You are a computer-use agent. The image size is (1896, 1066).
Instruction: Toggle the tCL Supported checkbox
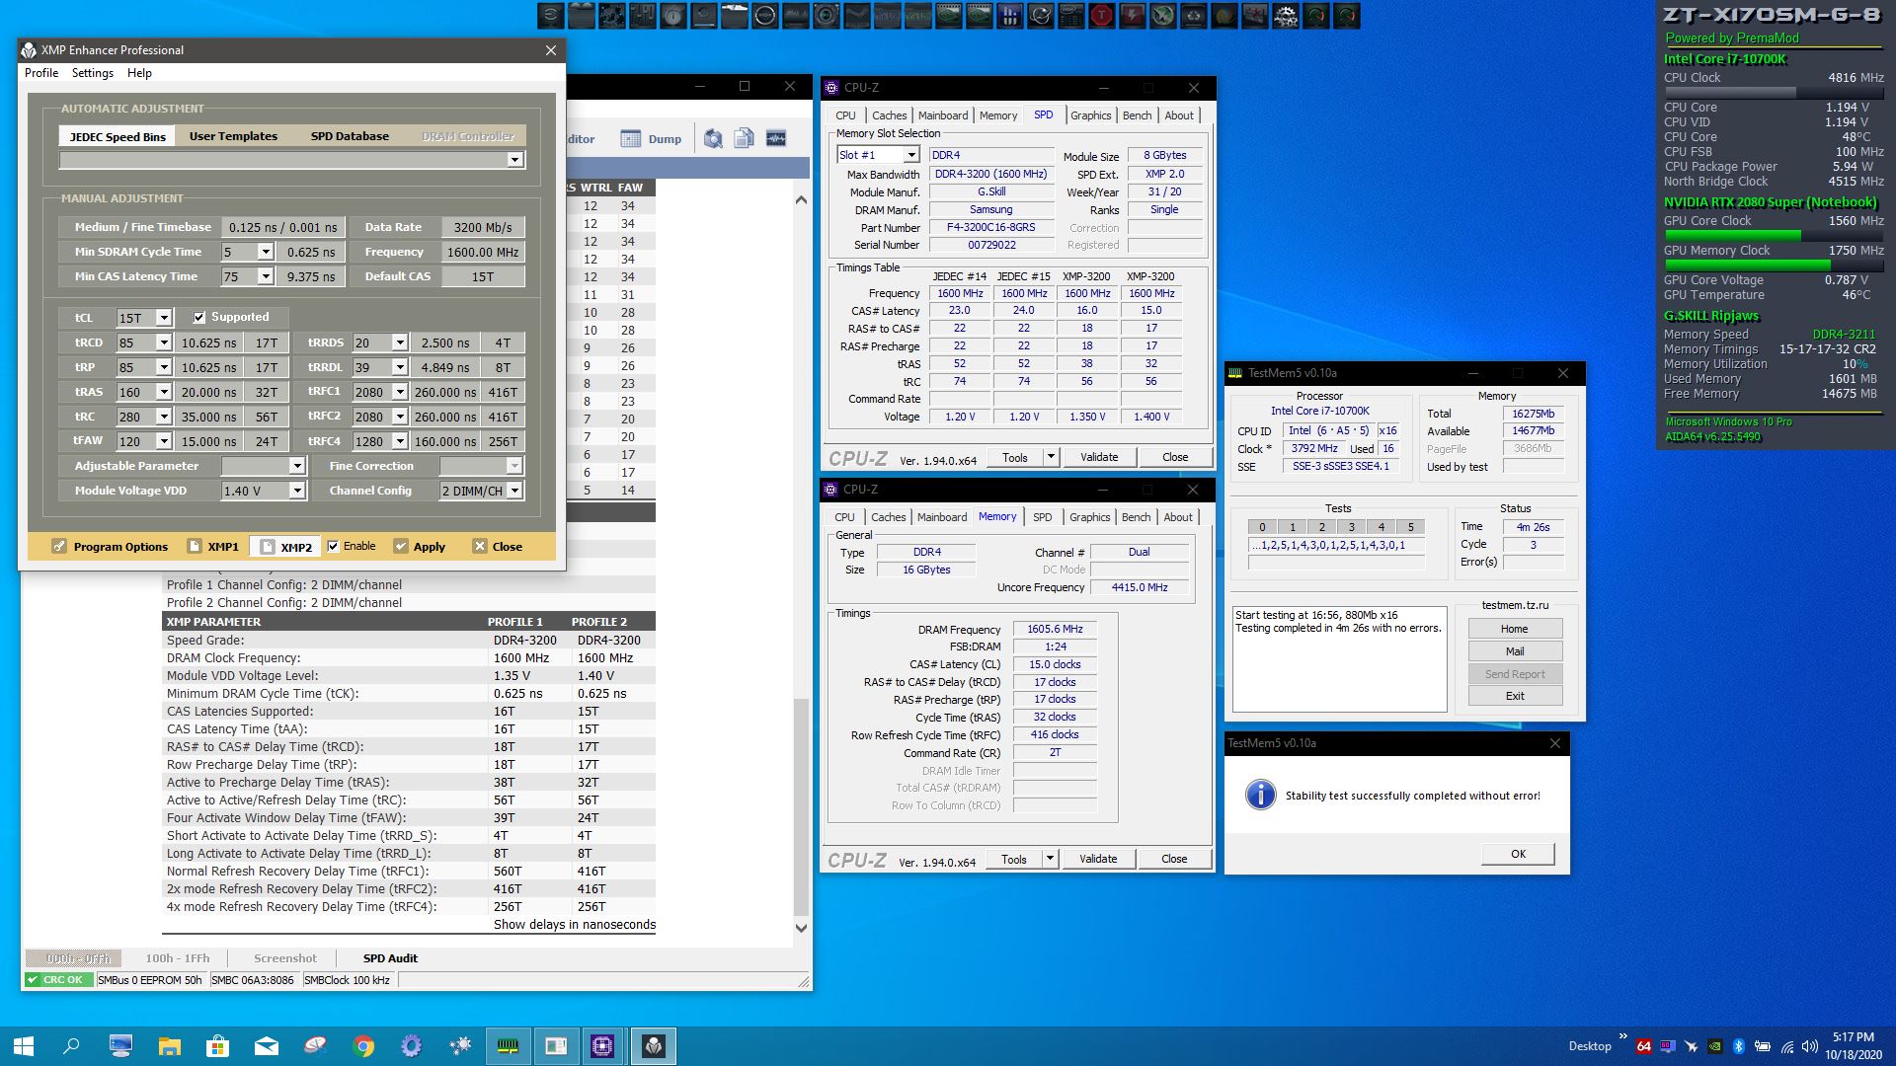pyautogui.click(x=199, y=317)
